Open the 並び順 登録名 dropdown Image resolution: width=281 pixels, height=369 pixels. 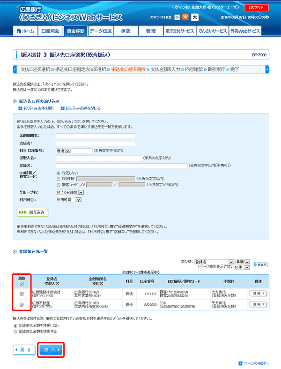214,262
